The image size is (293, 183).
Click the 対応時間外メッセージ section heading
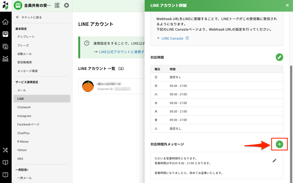point(167,144)
